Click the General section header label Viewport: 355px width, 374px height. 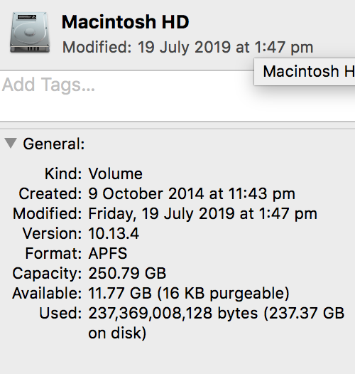[54, 144]
